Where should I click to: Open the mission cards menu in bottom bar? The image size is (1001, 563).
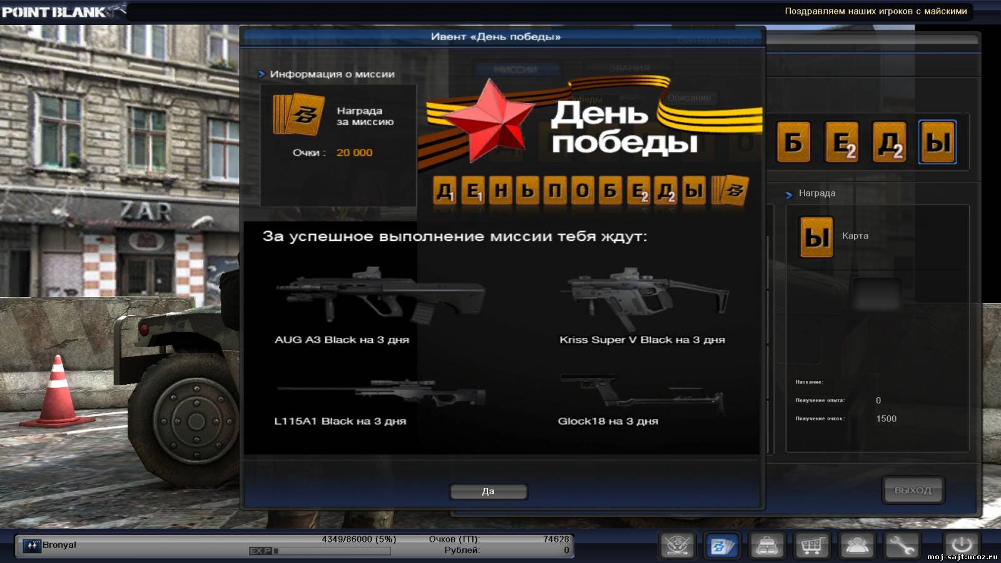click(723, 545)
